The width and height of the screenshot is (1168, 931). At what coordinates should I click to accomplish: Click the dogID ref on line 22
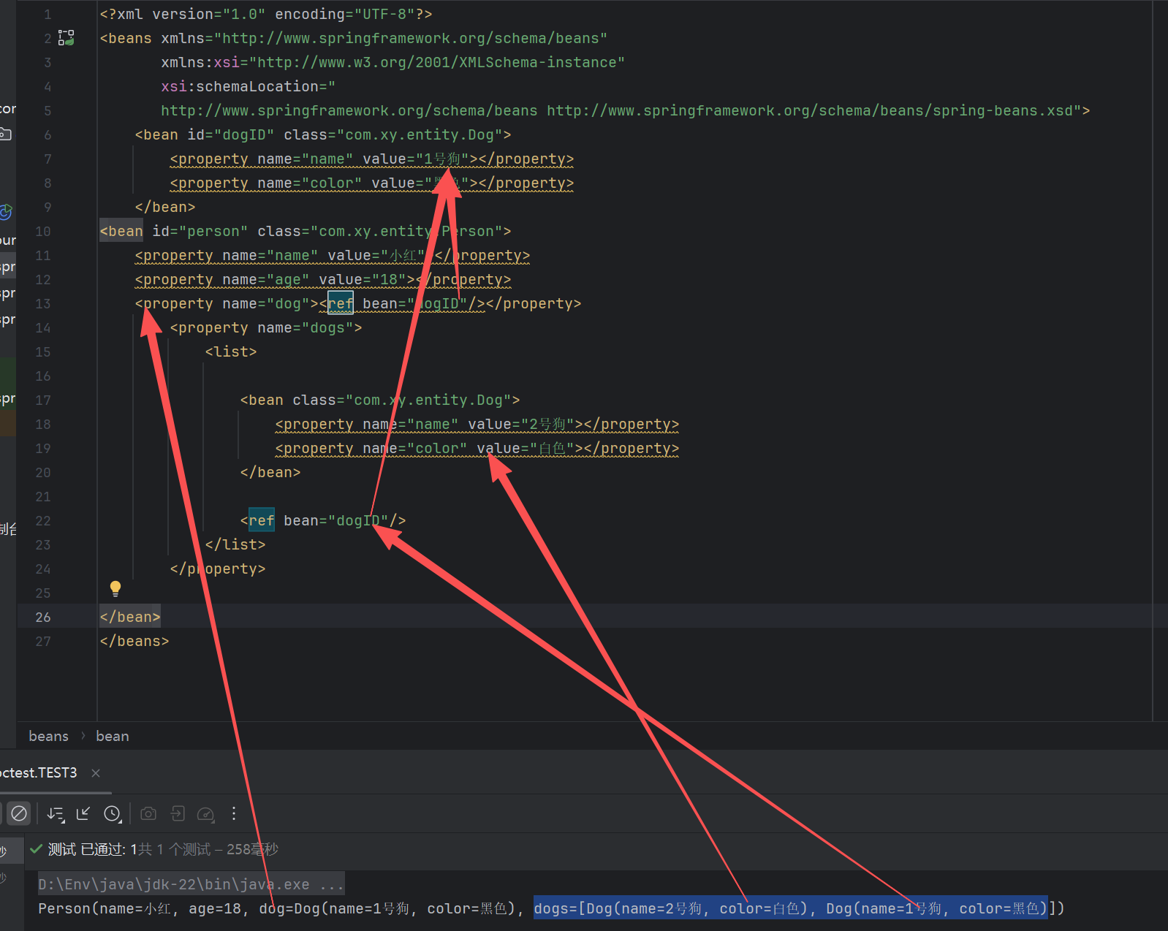(x=358, y=520)
